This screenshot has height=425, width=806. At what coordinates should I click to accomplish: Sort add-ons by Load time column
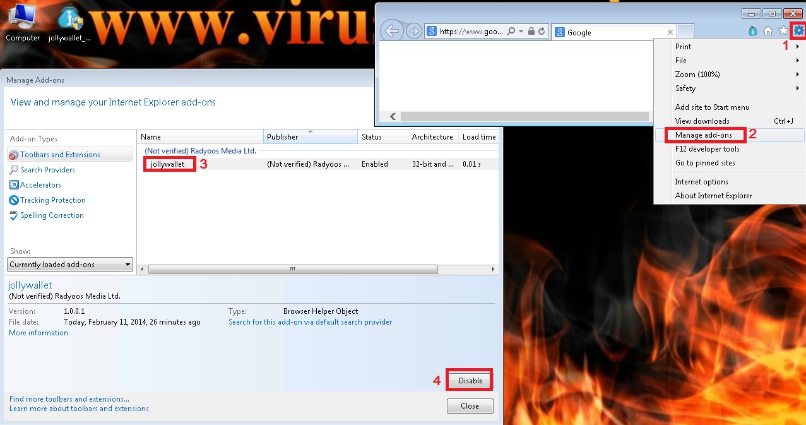(x=478, y=137)
